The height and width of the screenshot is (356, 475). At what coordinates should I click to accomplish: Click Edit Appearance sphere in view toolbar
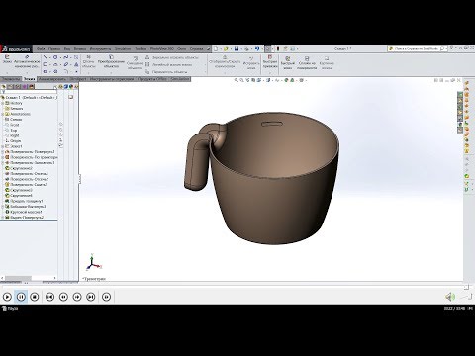click(286, 80)
